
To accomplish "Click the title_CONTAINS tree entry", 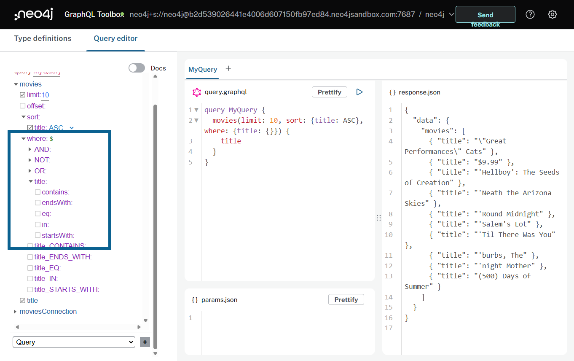I will point(60,246).
